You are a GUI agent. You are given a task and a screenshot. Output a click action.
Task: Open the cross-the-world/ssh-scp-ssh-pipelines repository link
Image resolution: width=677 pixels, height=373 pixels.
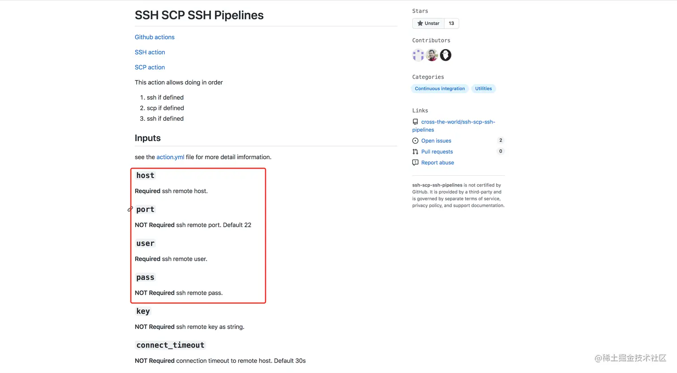[458, 122]
